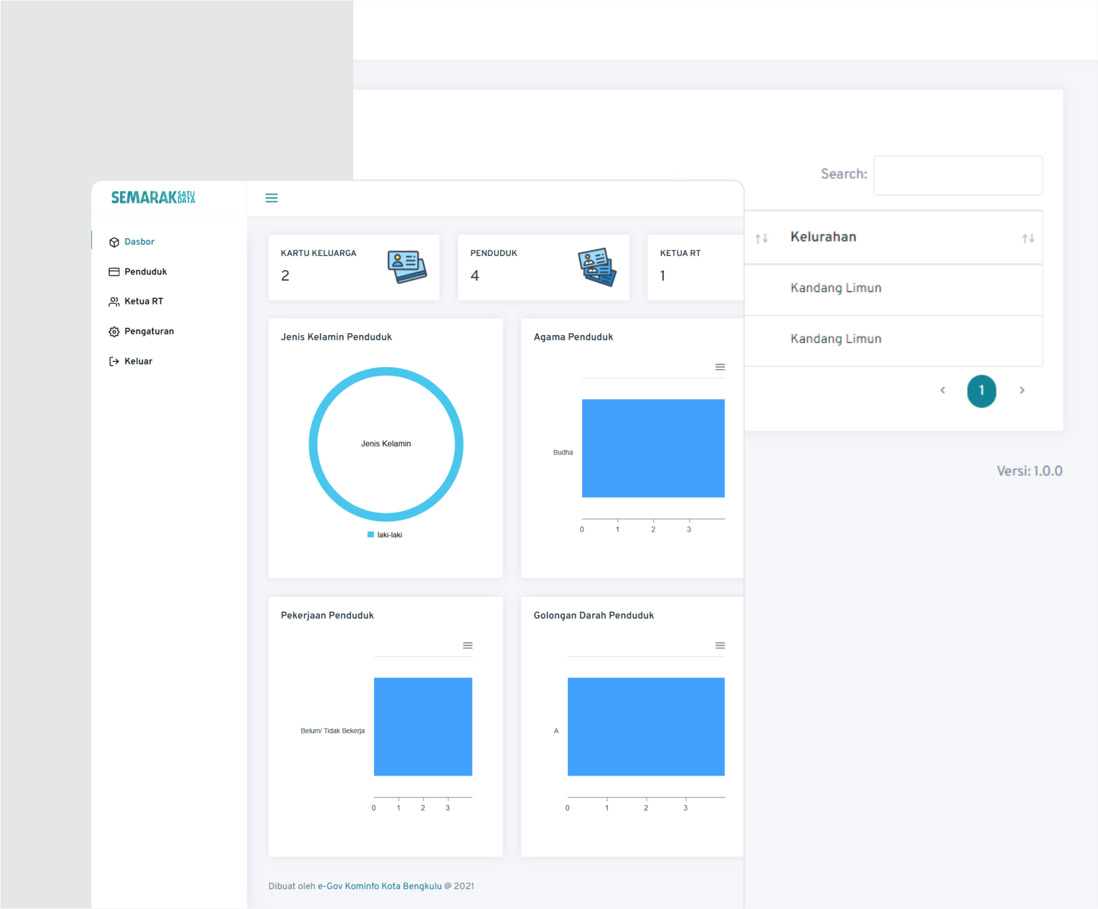This screenshot has width=1098, height=909.
Task: Click the Penduduk stacked ID cards icon
Action: pos(597,267)
